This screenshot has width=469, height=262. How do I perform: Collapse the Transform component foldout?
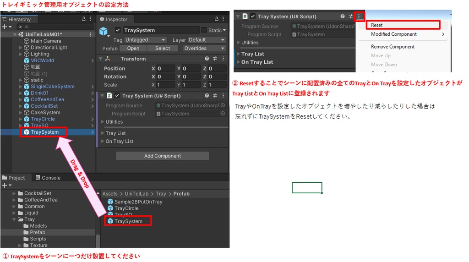101,59
